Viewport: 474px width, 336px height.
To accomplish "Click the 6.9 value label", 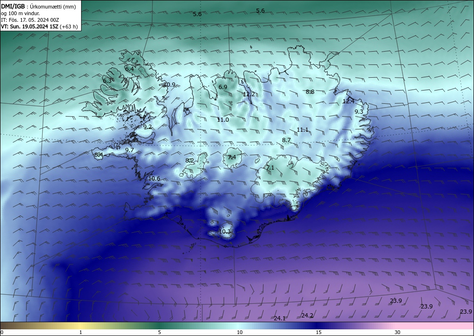I will (222, 87).
